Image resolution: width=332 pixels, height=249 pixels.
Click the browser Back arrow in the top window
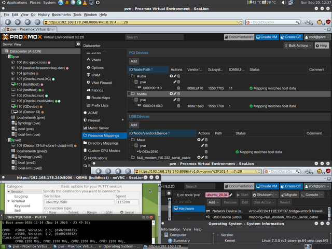pyautogui.click(x=8, y=22)
